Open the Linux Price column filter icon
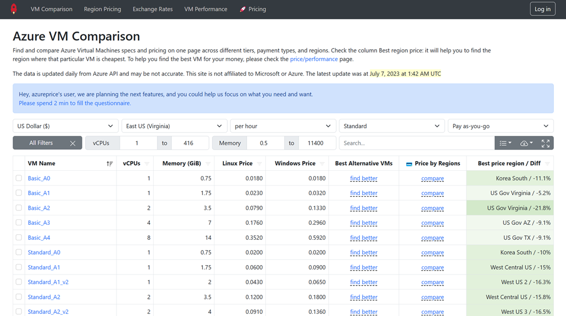This screenshot has width=566, height=316. pos(258,164)
